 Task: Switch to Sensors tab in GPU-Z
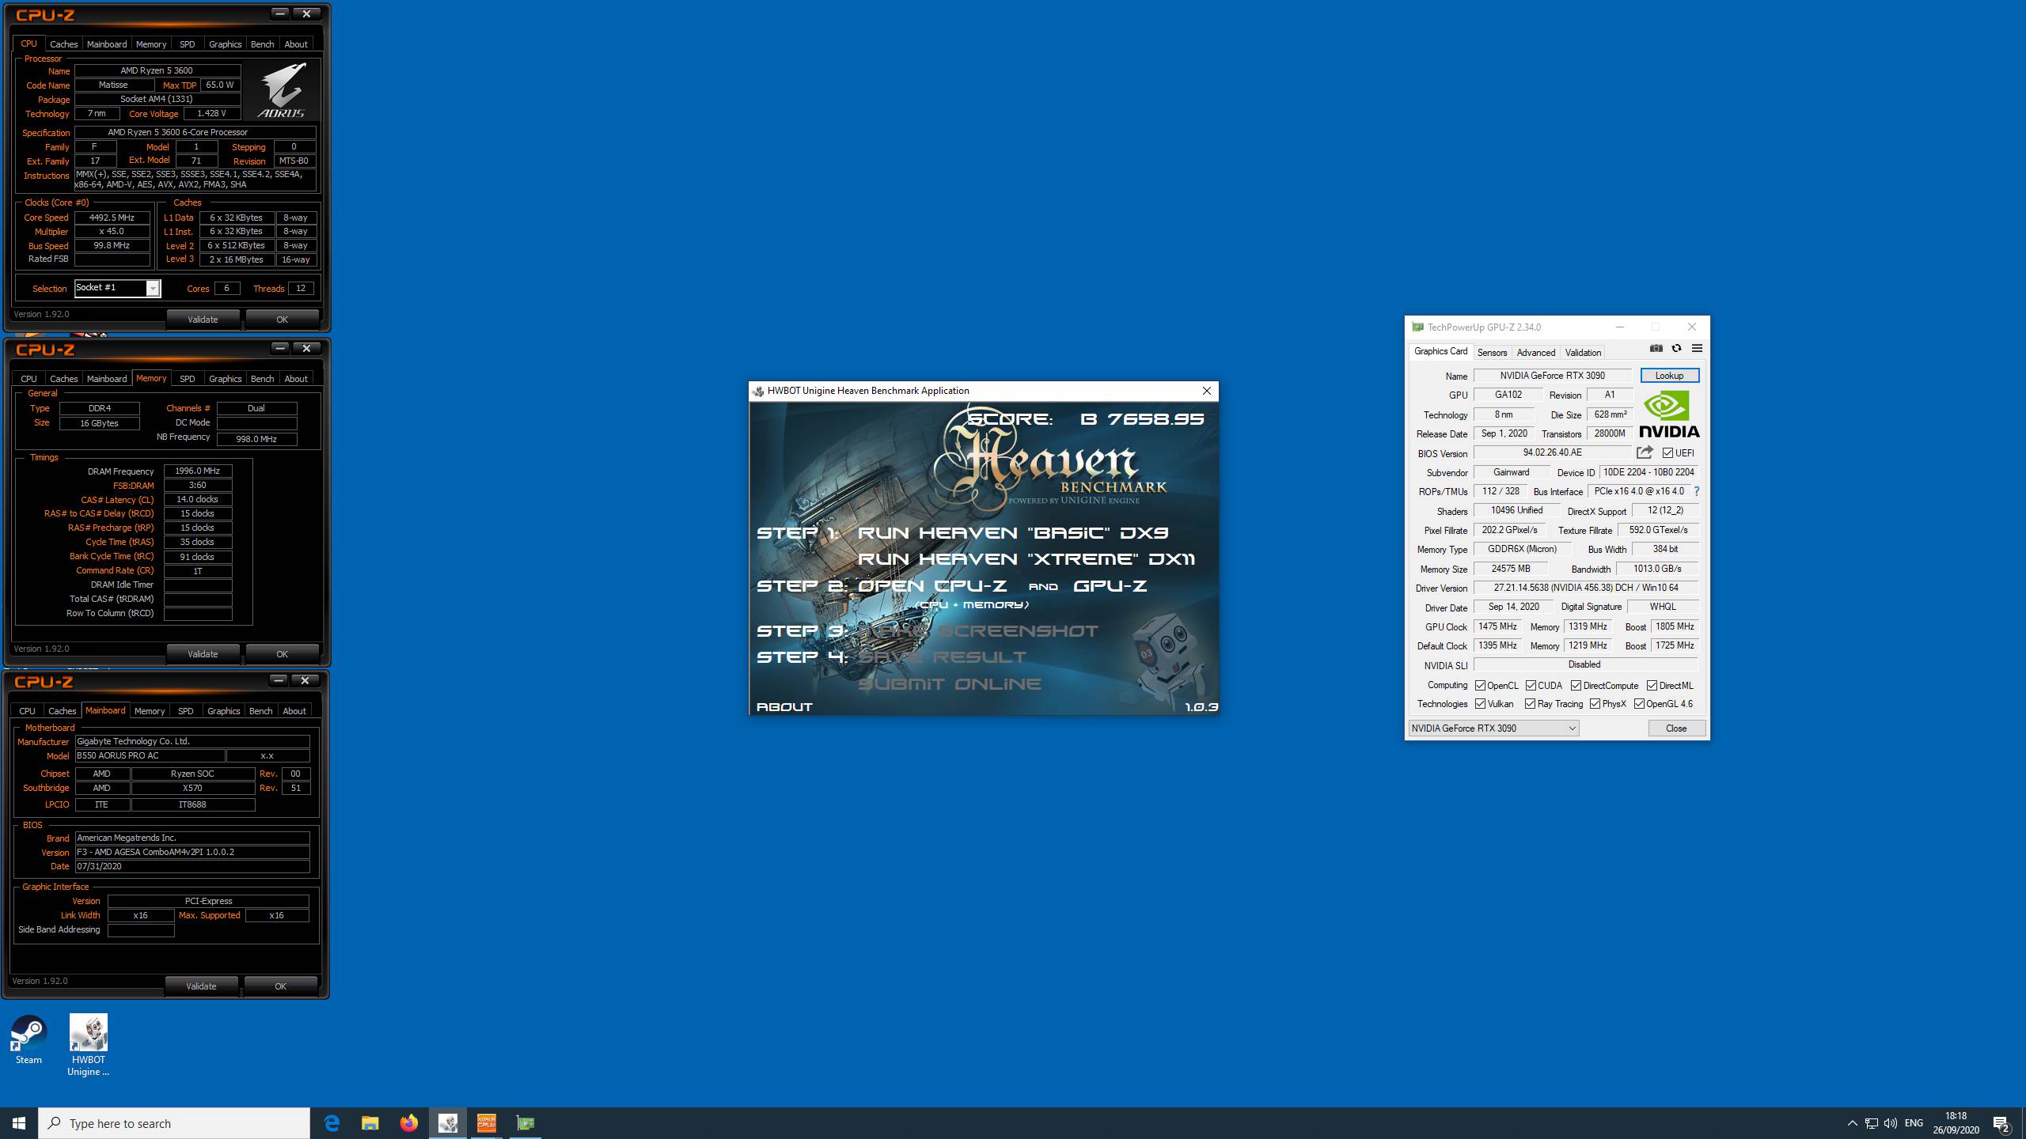click(x=1492, y=353)
